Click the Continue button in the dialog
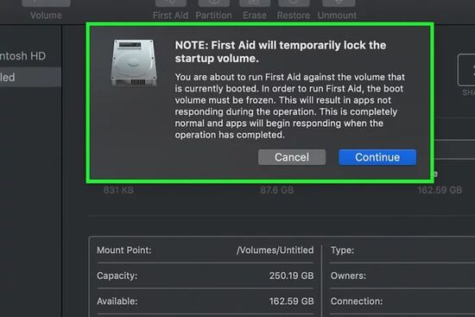The image size is (475, 317). tap(377, 157)
